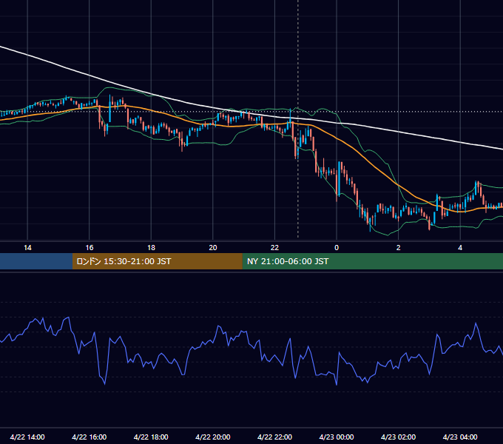Click the 18 hour label on price chart

click(151, 248)
